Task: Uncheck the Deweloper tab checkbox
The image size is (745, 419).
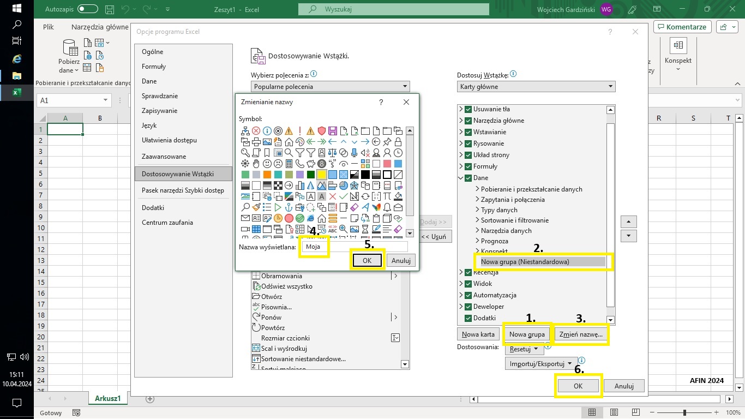Action: (x=468, y=307)
